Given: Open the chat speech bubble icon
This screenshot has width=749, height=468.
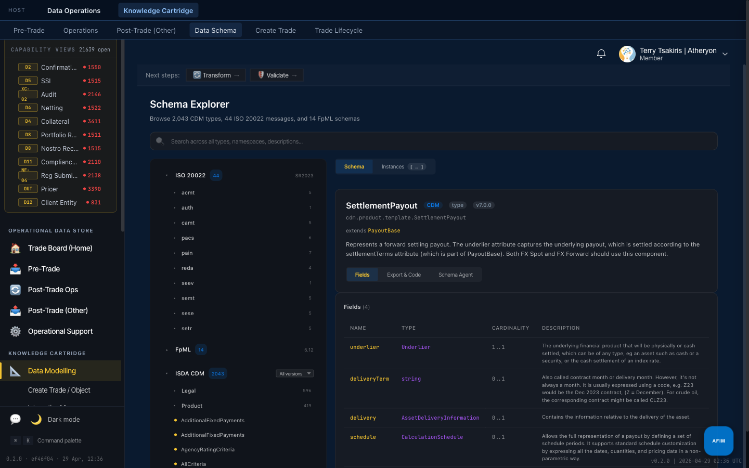Looking at the screenshot, I should [16, 419].
